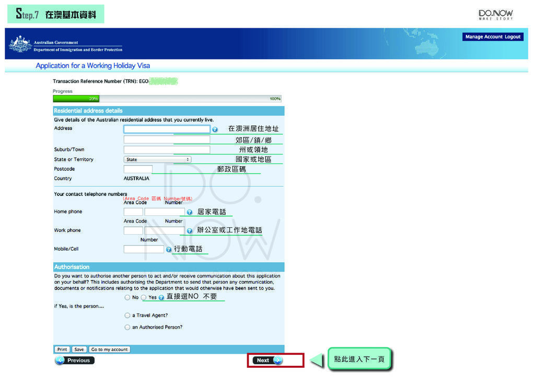
Task: Click the Residential address details header
Action: click(x=169, y=111)
